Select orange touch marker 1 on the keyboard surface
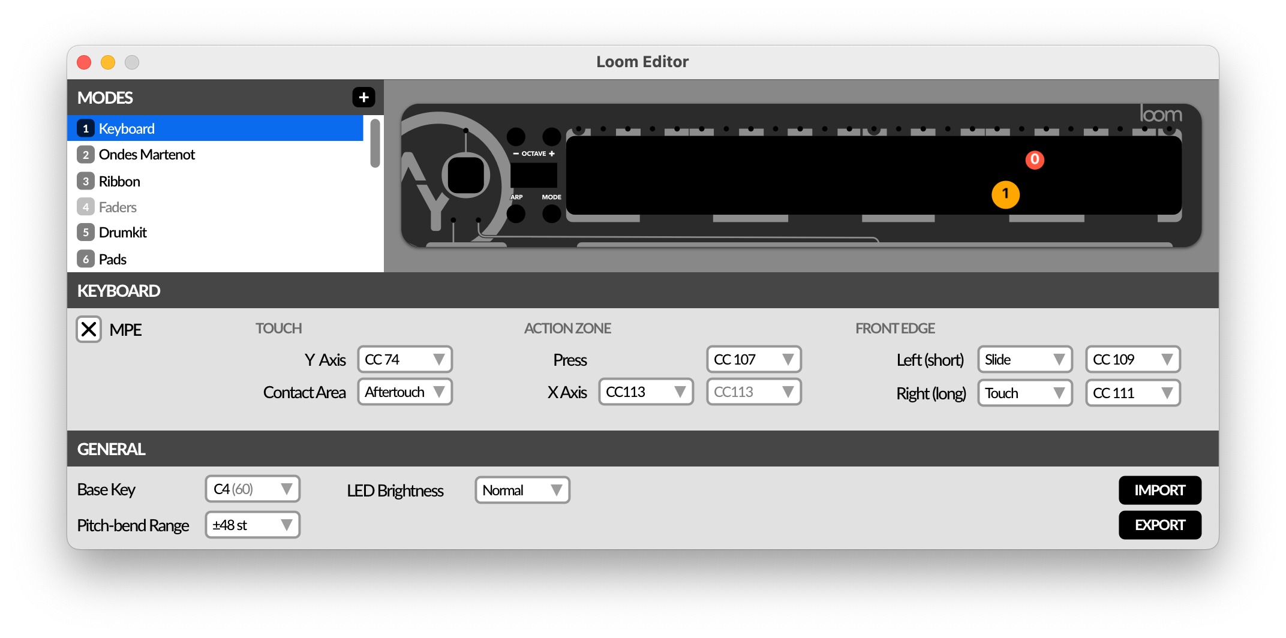Screen dimensions: 1286x638 click(1006, 194)
